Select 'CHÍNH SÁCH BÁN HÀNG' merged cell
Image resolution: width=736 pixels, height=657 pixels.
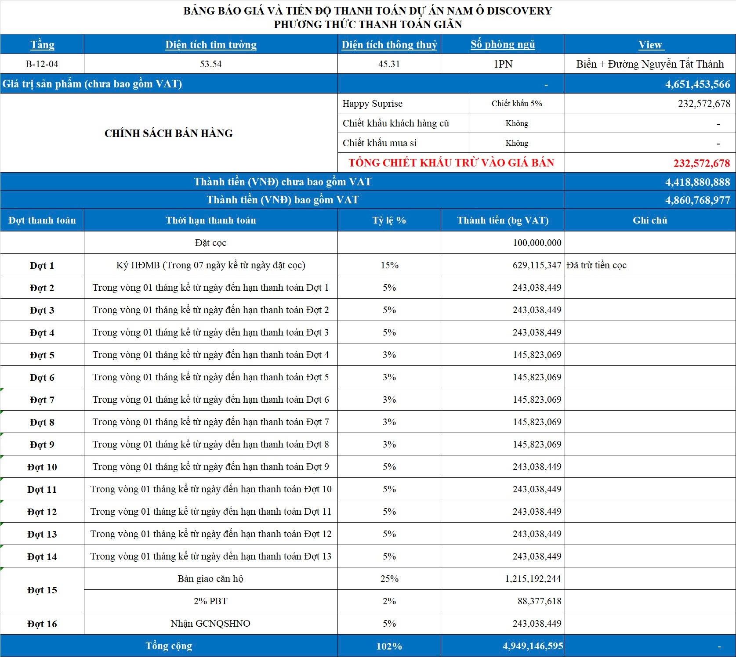pyautogui.click(x=169, y=133)
